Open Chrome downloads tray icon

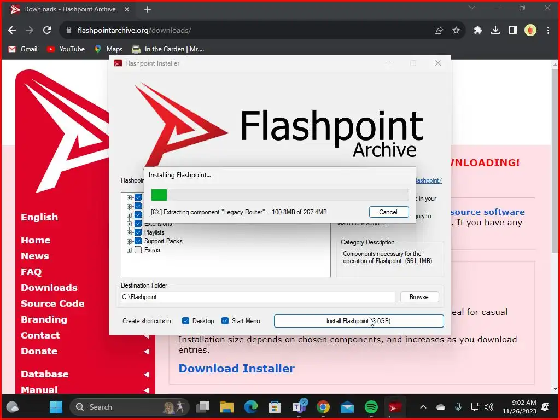point(495,31)
